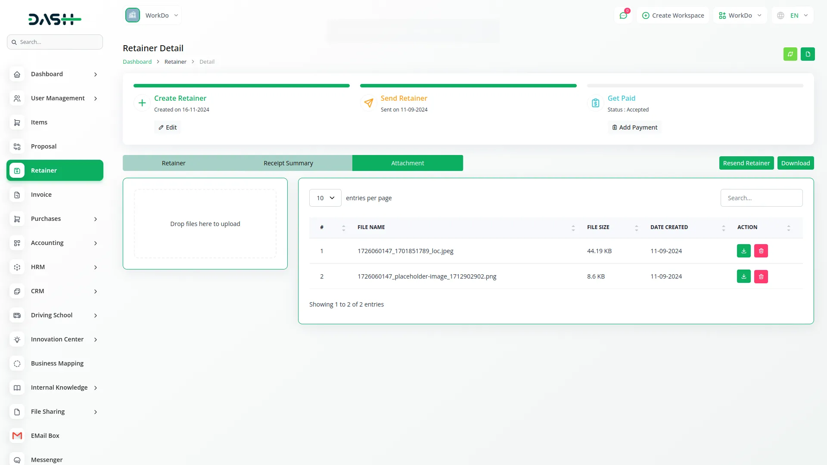This screenshot has width=827, height=465.
Task: Switch to the Retainer tab
Action: [174, 163]
